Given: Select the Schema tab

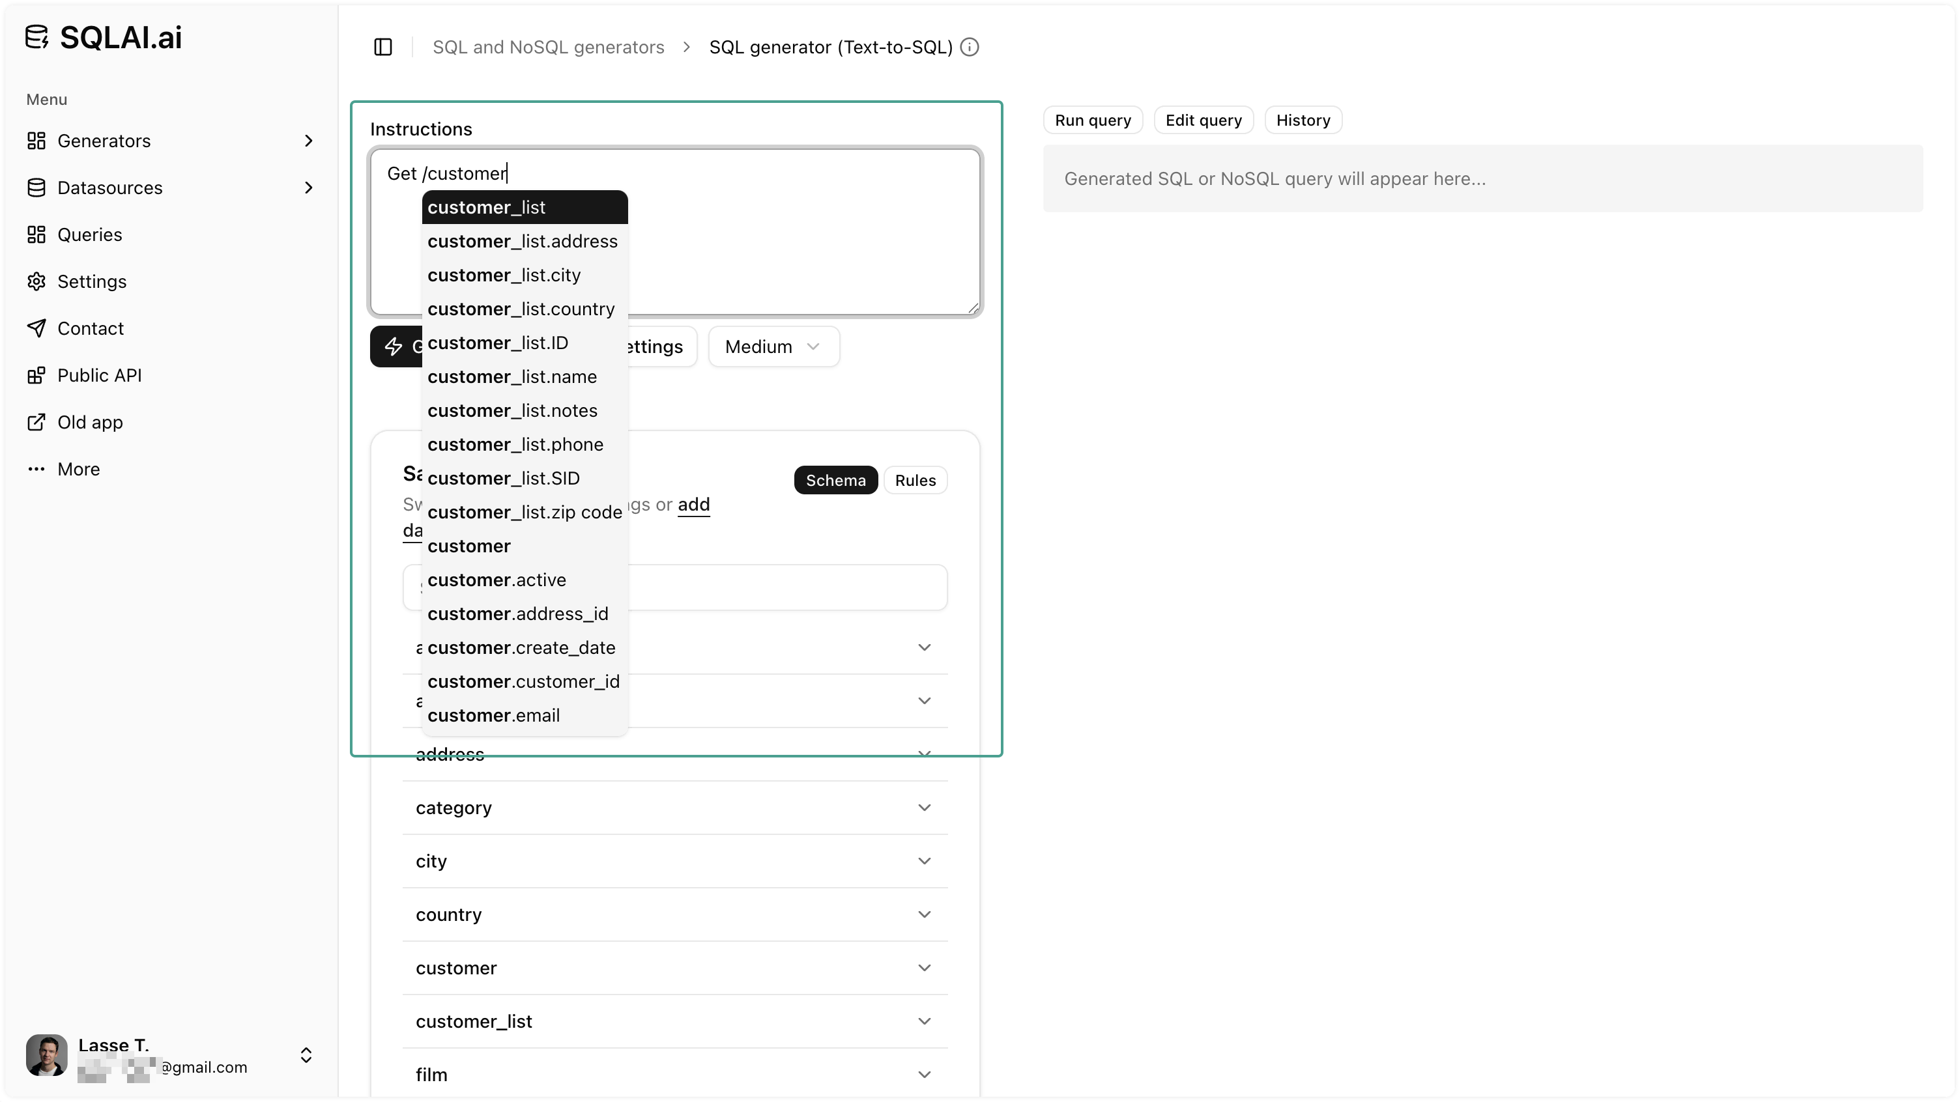Looking at the screenshot, I should pyautogui.click(x=835, y=480).
